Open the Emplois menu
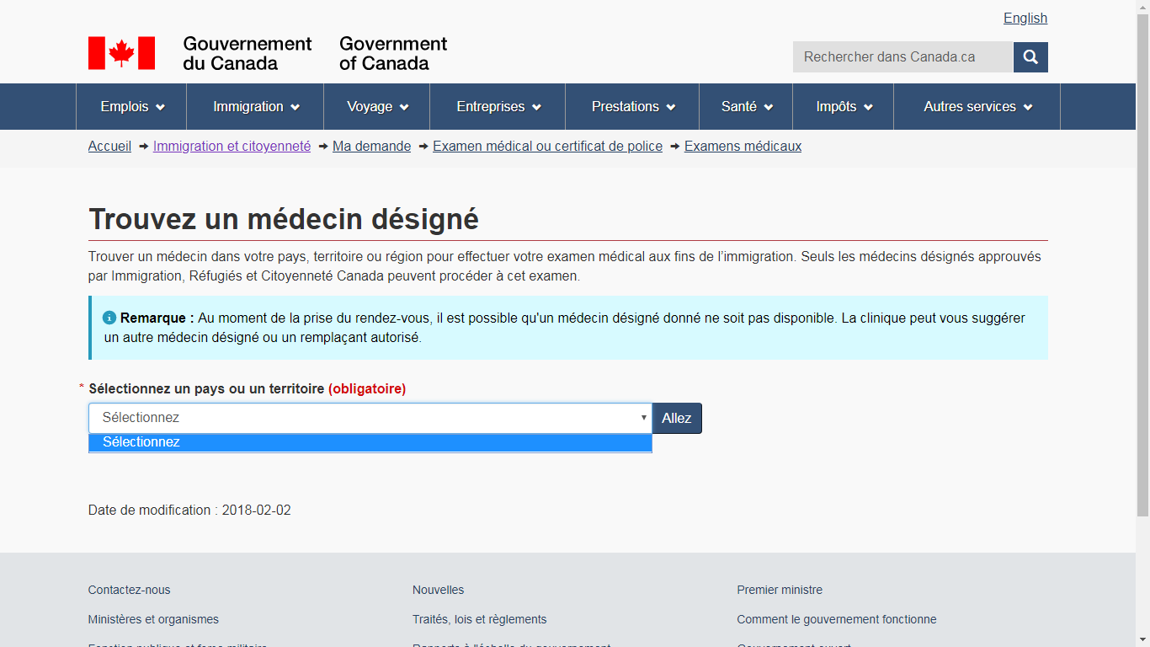This screenshot has height=647, width=1150. 131,107
